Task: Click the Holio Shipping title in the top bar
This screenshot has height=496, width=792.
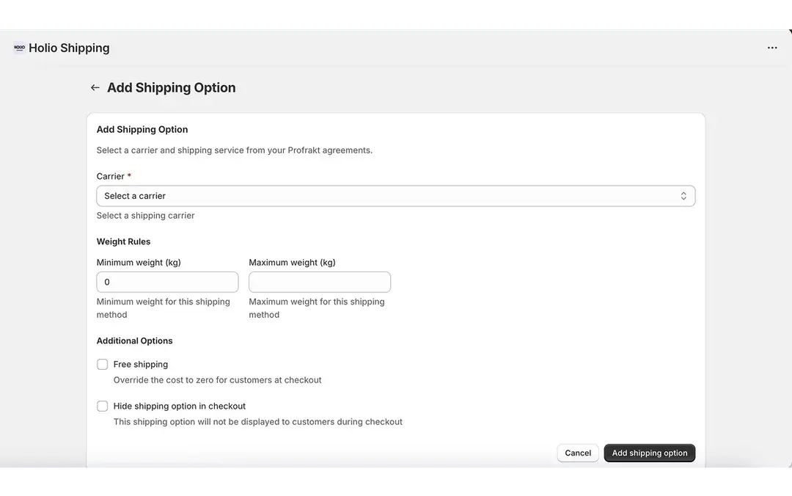Action: (68, 47)
